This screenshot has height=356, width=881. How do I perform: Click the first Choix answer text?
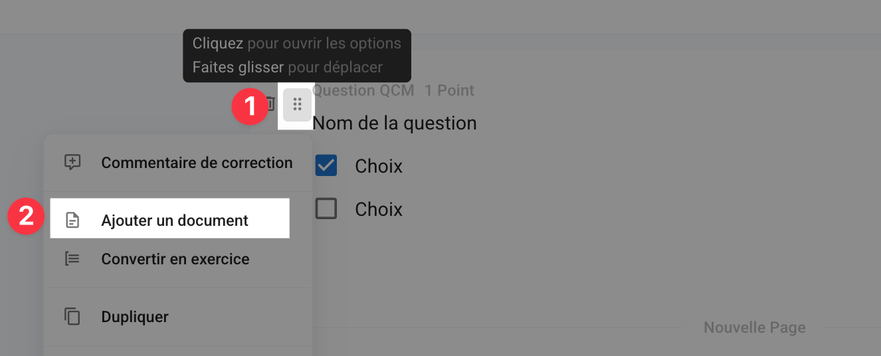pyautogui.click(x=379, y=166)
